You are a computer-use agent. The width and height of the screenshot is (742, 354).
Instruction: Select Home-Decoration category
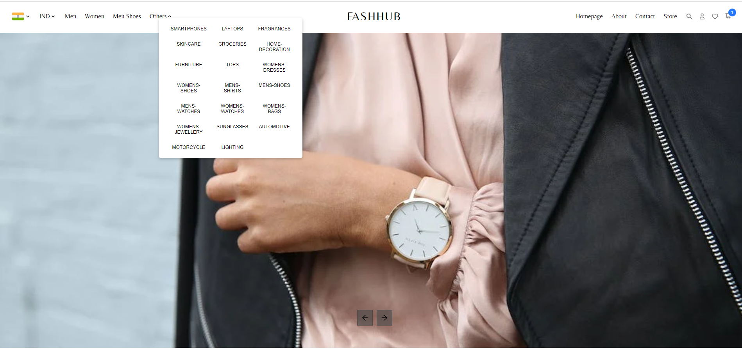[x=274, y=47]
